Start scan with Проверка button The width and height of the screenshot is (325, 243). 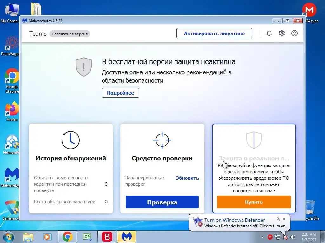point(162,202)
